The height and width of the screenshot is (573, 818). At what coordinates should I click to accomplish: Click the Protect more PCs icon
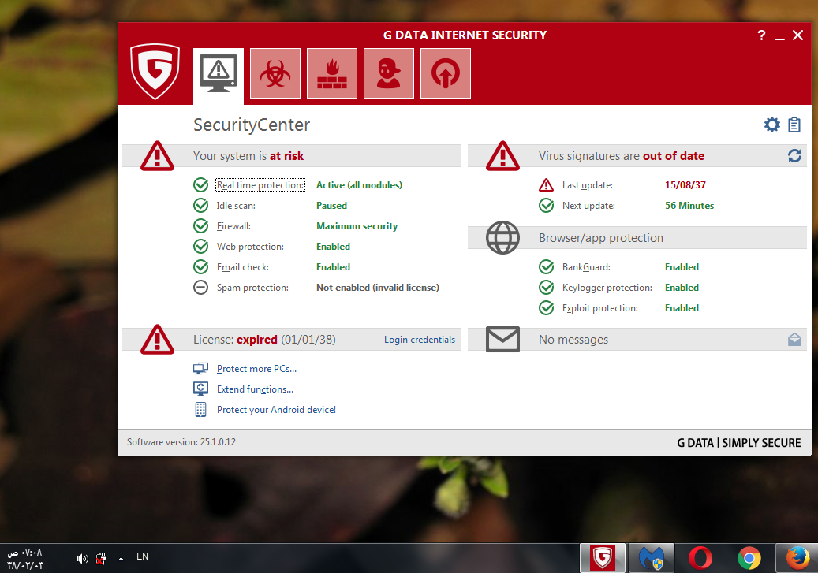coord(201,369)
